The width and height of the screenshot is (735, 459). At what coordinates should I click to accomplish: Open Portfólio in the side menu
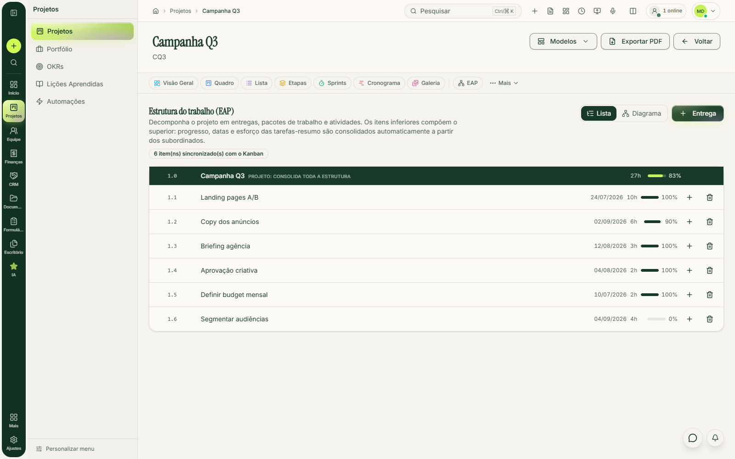coord(82,49)
